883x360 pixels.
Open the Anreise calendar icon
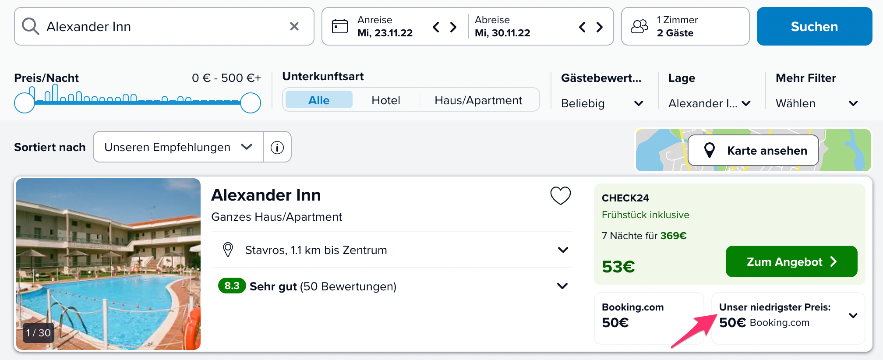(x=340, y=26)
